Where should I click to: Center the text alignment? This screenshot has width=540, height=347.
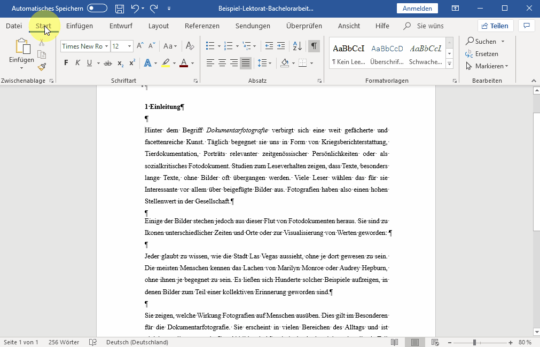(222, 63)
